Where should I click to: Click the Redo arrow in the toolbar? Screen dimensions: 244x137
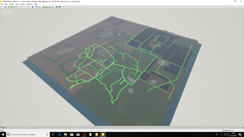pos(28,7)
